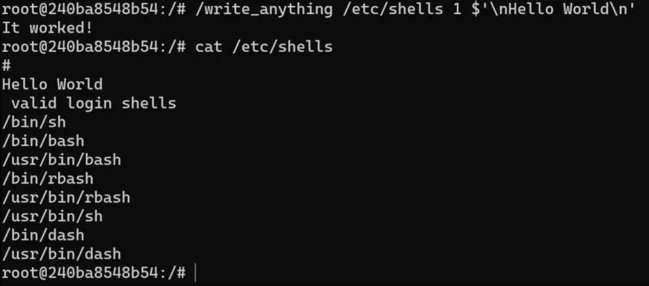Click the $'\nHello World\n' argument string
649x286 pixels.
pyautogui.click(x=553, y=9)
